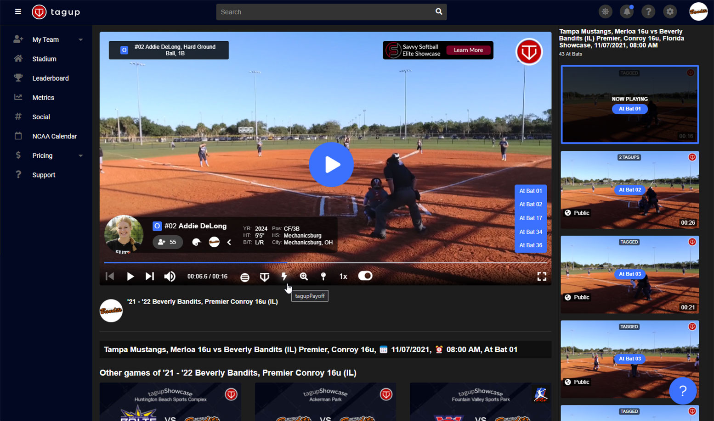Change playback speed via the 1x control
This screenshot has width=714, height=421.
[x=343, y=276]
